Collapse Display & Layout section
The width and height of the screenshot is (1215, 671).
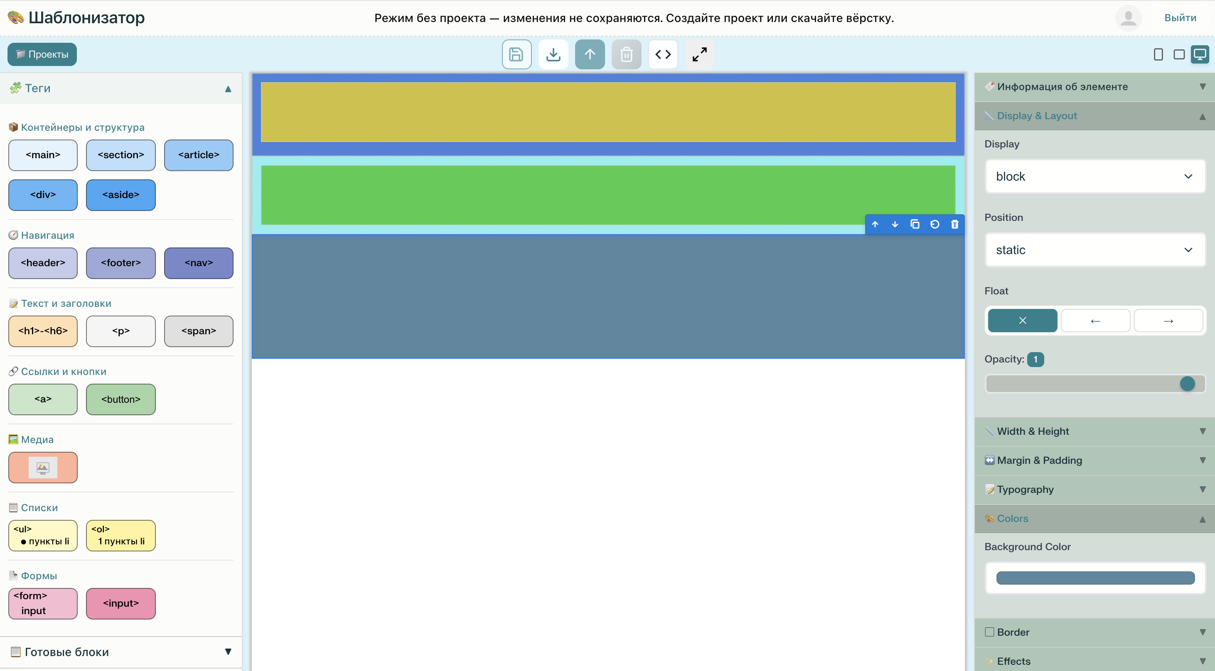click(1095, 116)
